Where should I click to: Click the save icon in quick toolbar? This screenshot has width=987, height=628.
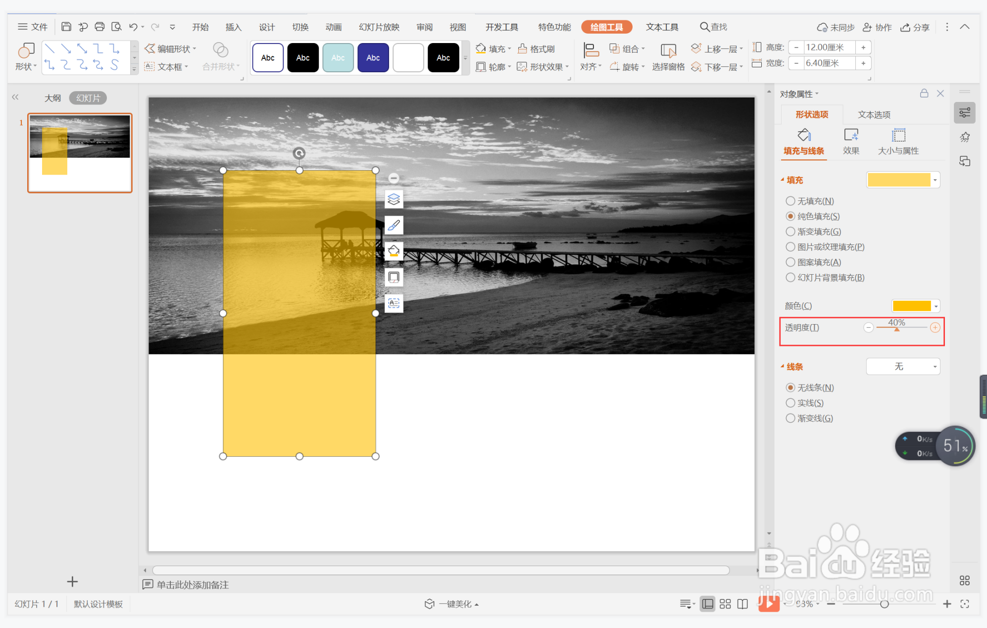pyautogui.click(x=66, y=27)
